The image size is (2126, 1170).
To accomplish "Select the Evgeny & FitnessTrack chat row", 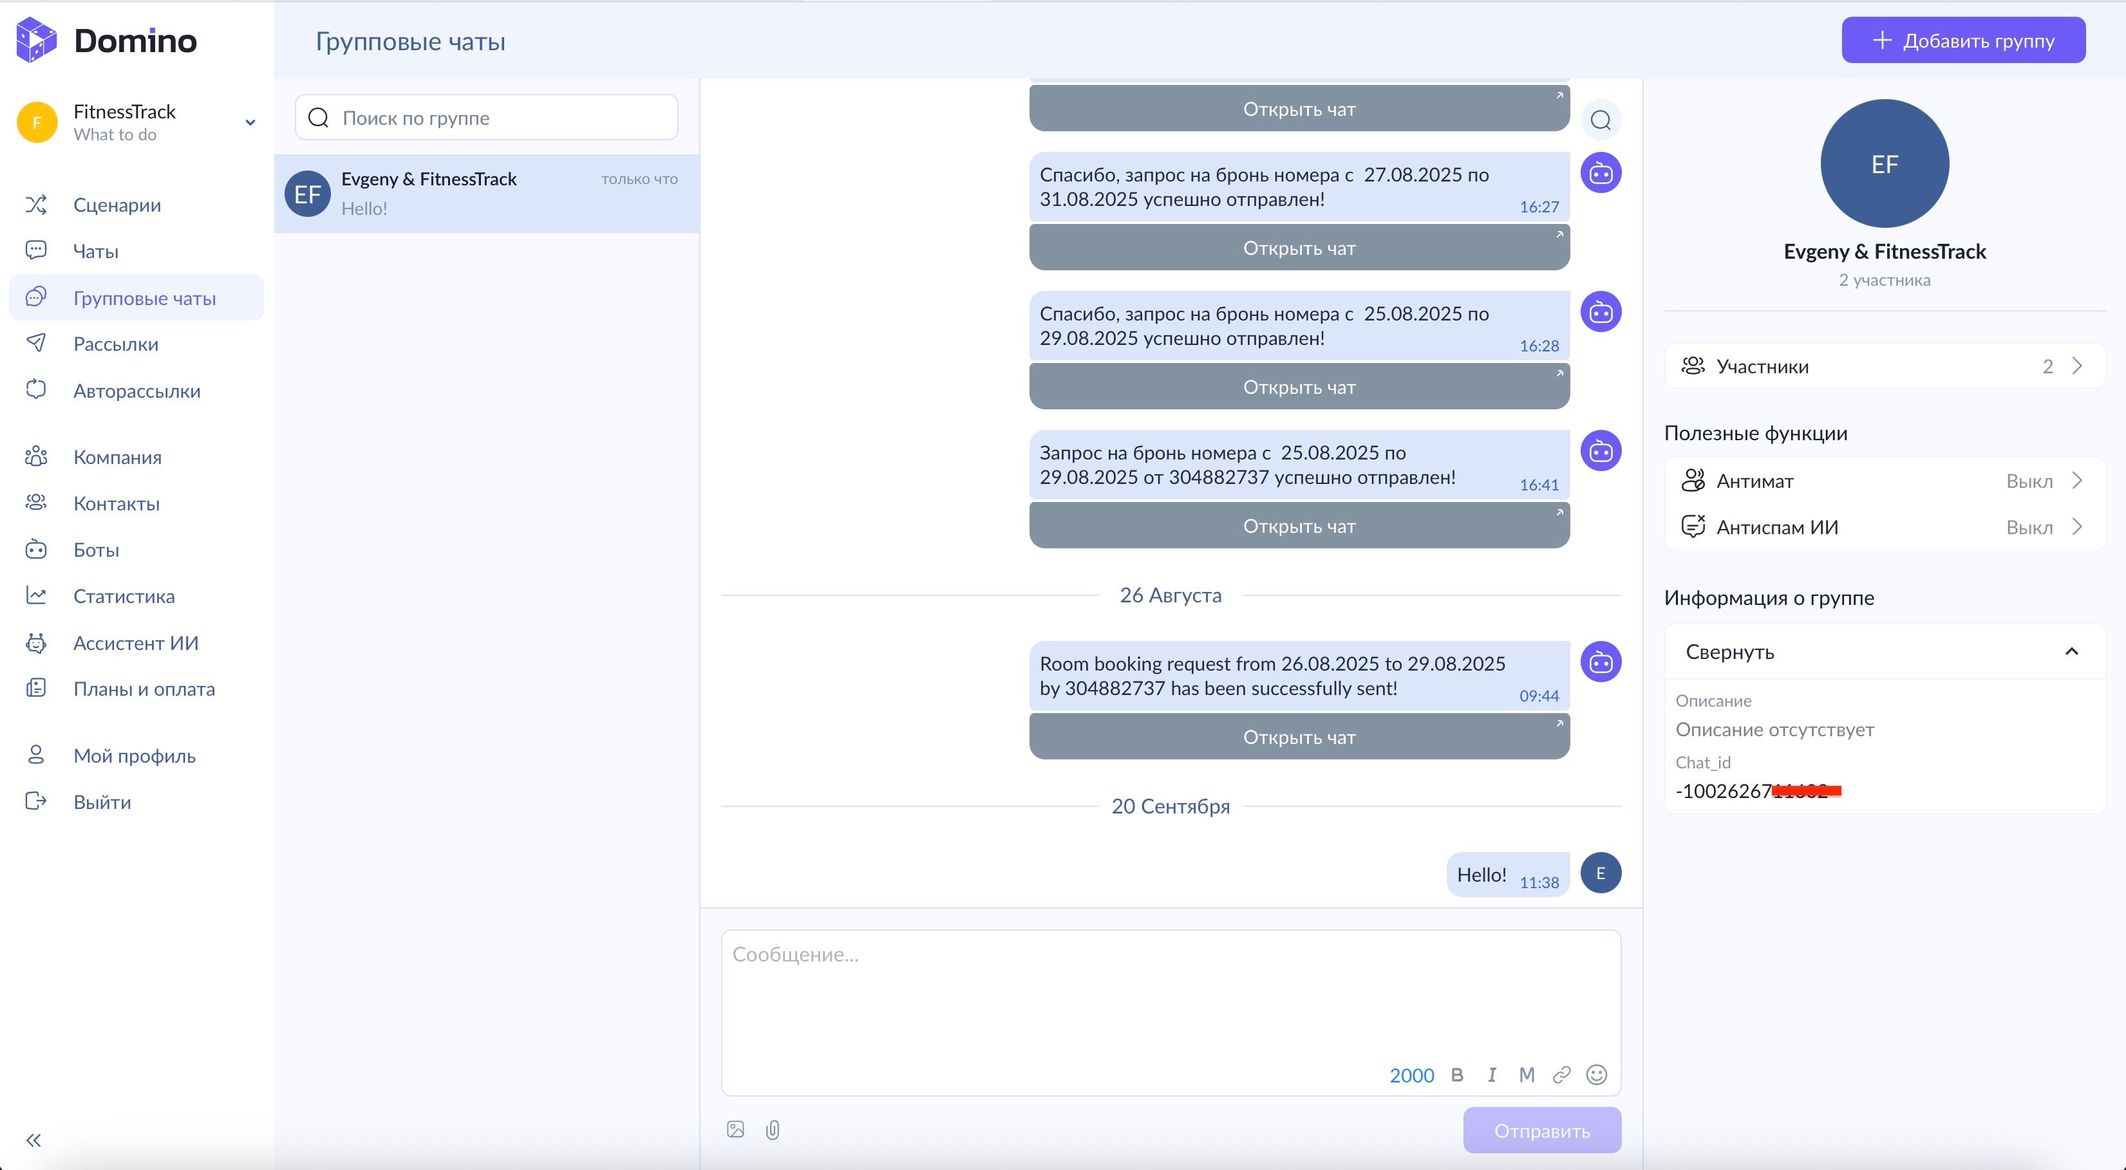I will 486,194.
